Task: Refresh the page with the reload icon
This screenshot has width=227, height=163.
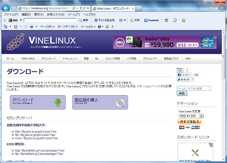Action: 84,8
